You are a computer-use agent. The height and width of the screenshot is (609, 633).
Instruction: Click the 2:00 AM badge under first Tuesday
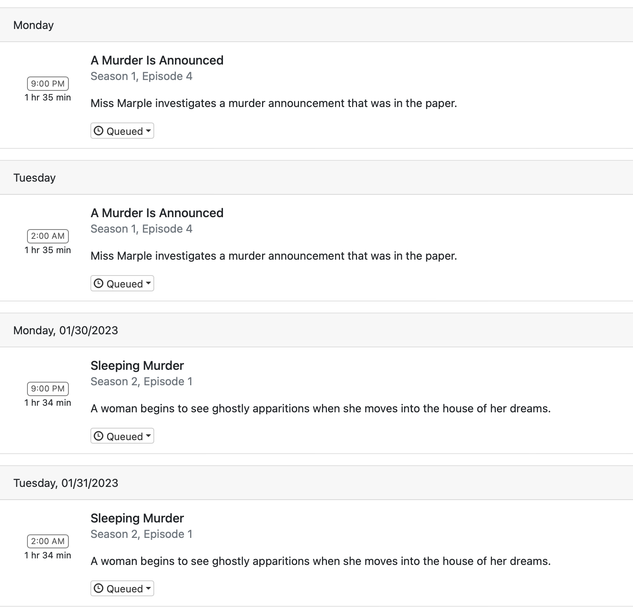48,236
